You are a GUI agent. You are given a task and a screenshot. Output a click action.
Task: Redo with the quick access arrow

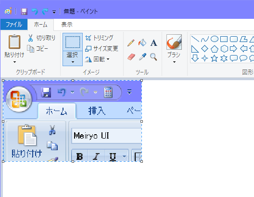tap(45, 12)
